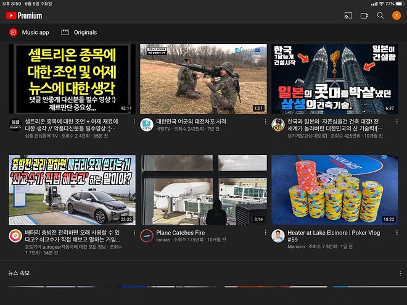Open 국방TV channel avatar
407x305 pixels.
(x=147, y=125)
